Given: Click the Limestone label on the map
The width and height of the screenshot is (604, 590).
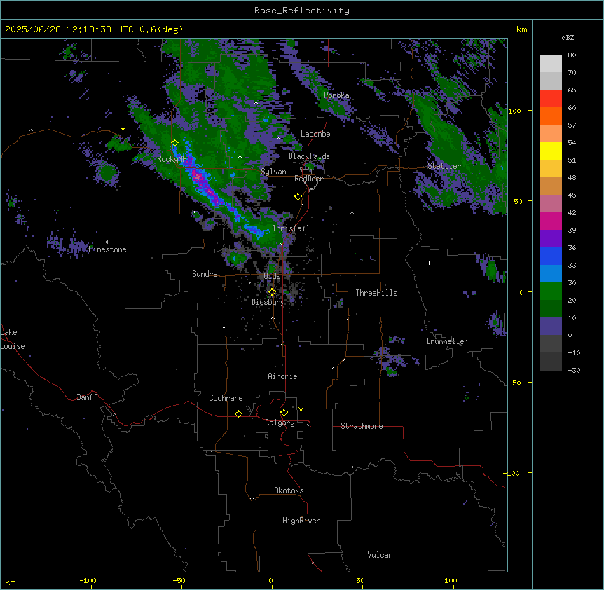Looking at the screenshot, I should point(107,249).
